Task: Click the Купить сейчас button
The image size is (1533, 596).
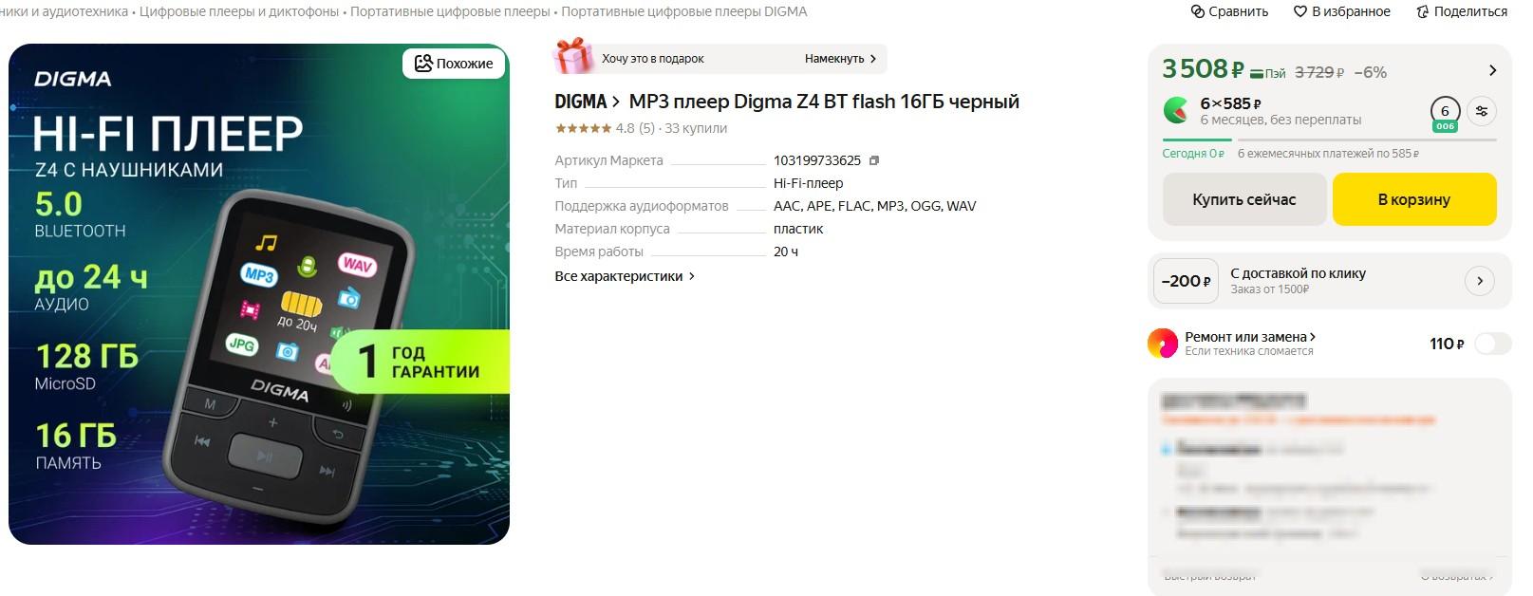Action: pyautogui.click(x=1243, y=199)
